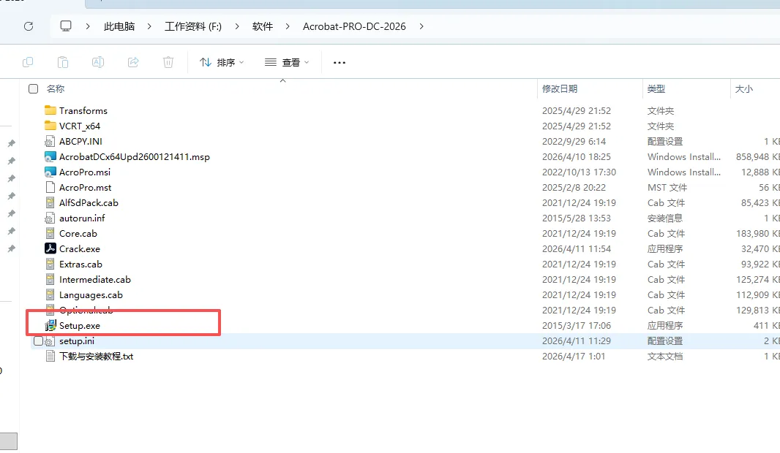Sort by the 名称 column header
The height and width of the screenshot is (453, 780).
55,89
